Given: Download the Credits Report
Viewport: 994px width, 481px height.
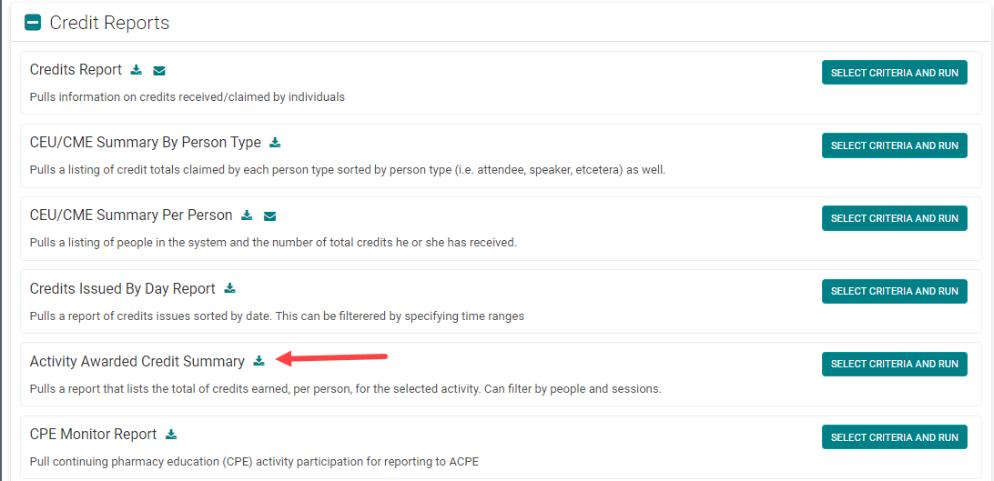Looking at the screenshot, I should coord(137,70).
